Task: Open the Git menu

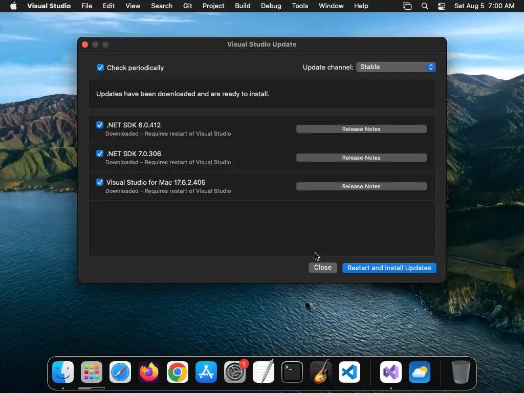Action: (187, 6)
